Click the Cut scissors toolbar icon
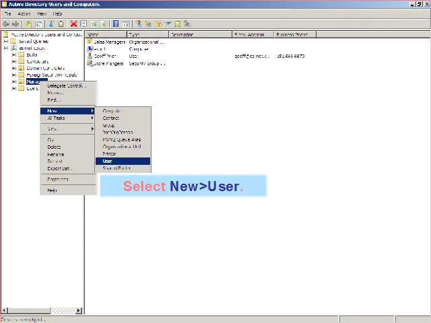 click(51, 24)
